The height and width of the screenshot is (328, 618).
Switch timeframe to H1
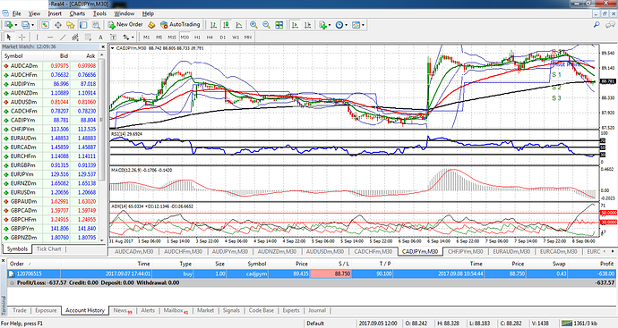(197, 38)
